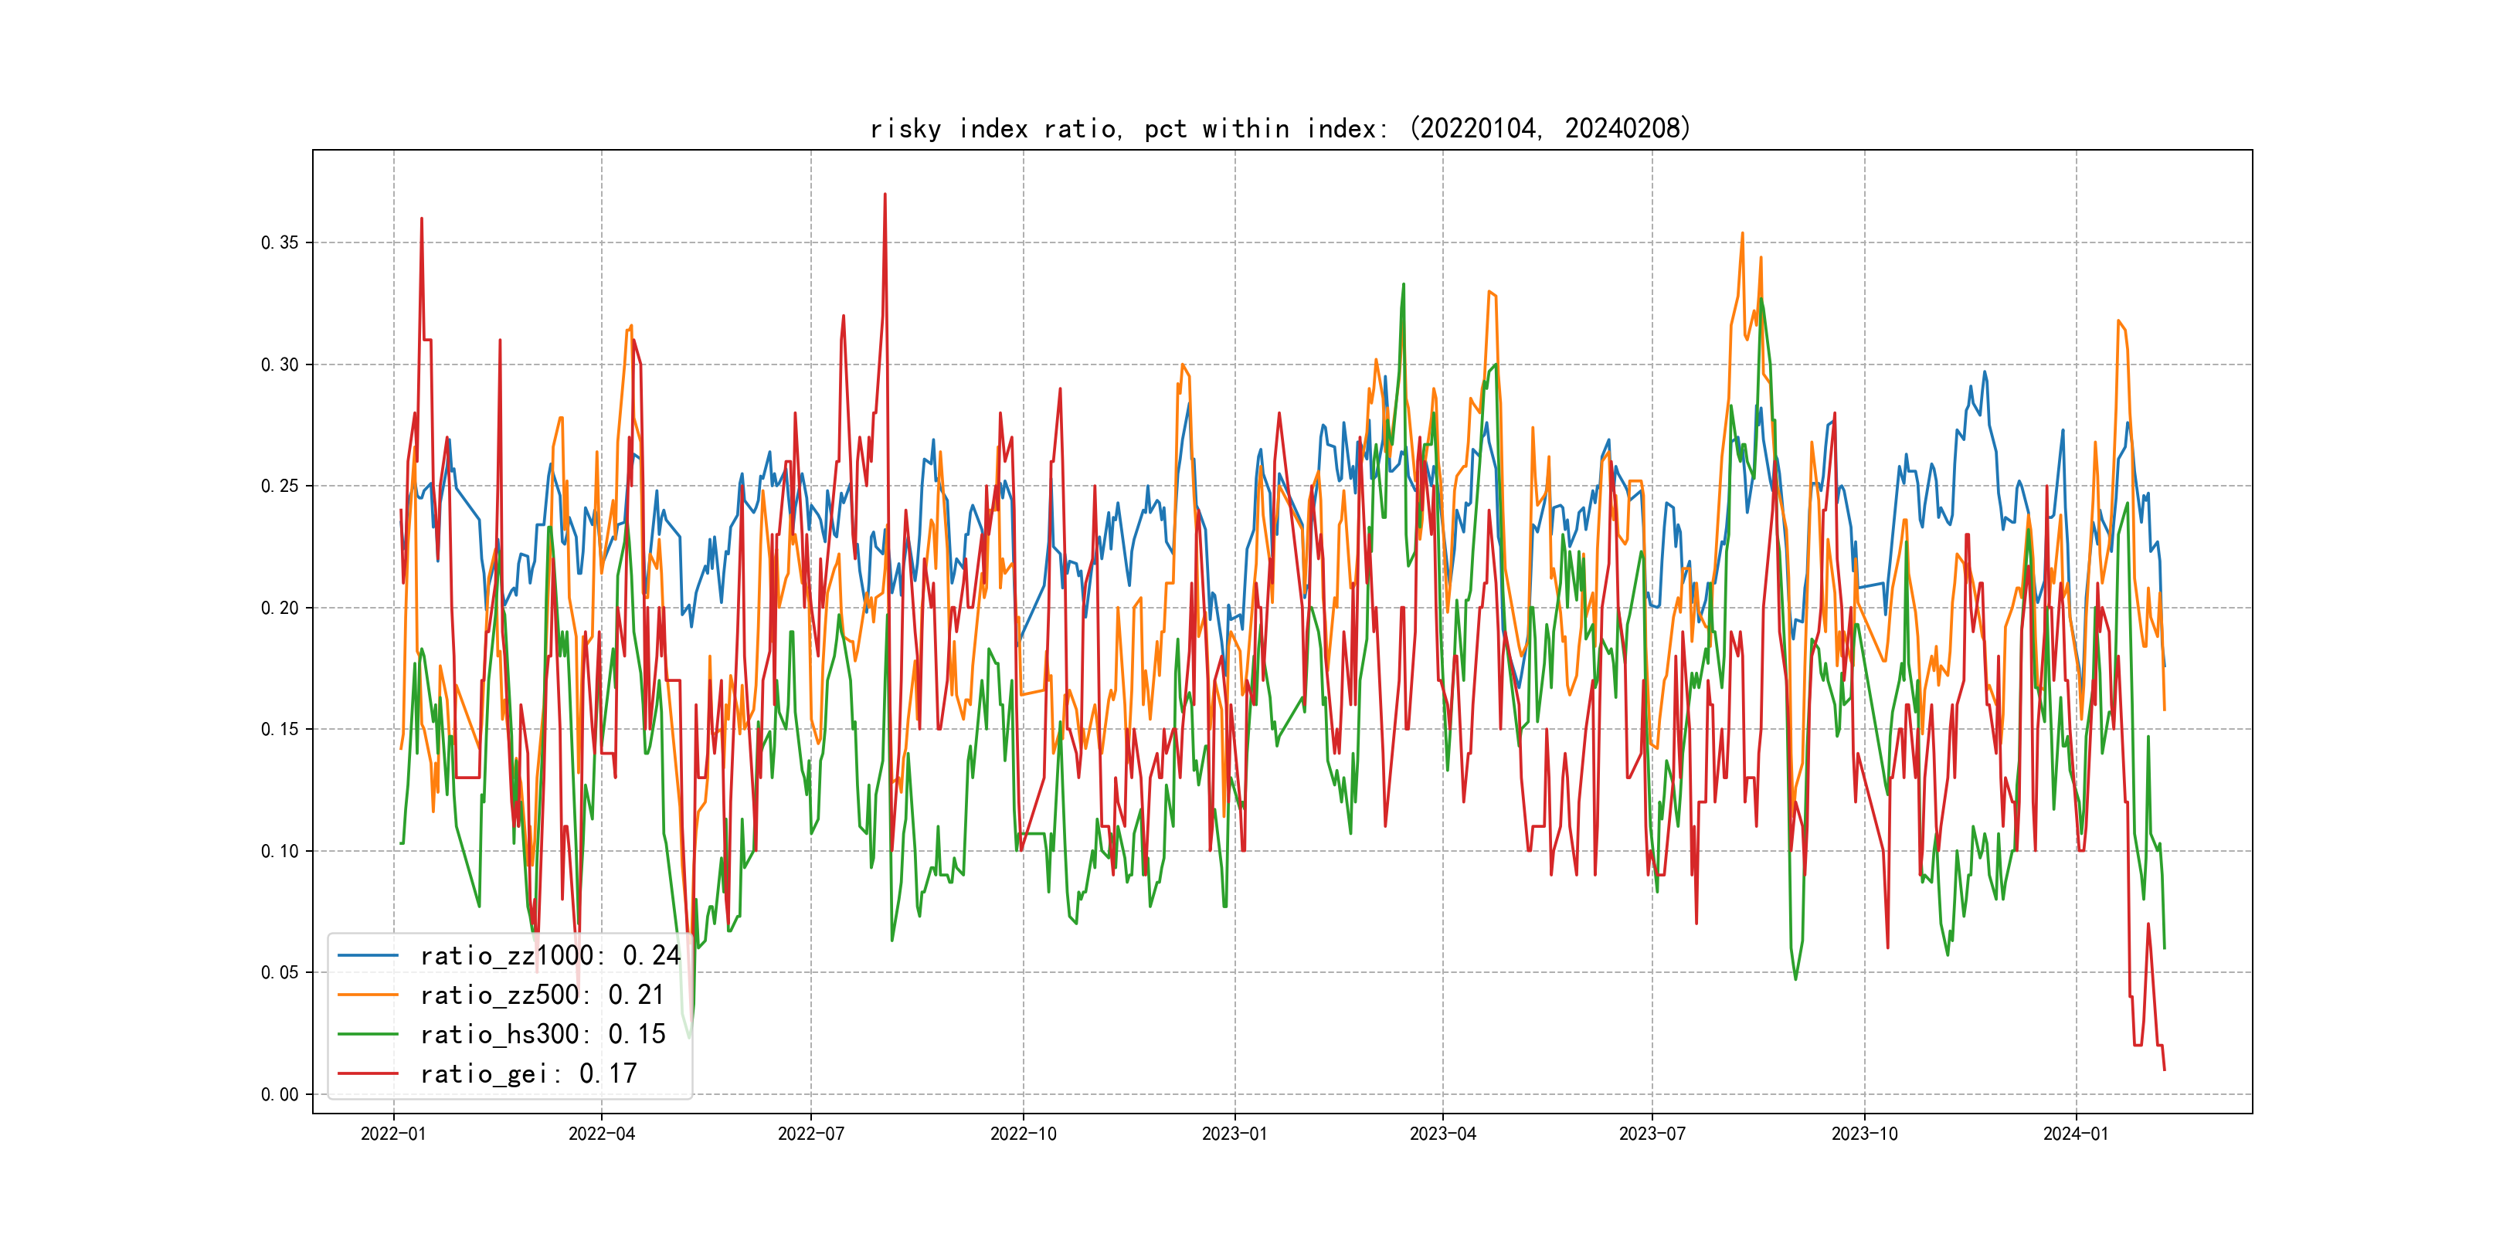Click the blue ratio_zz1000 legend line
This screenshot has height=1251, width=2503.
click(x=367, y=956)
